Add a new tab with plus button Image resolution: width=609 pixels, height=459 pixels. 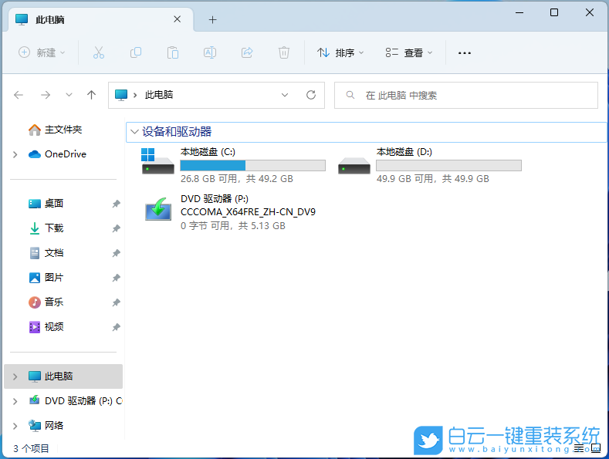(212, 20)
